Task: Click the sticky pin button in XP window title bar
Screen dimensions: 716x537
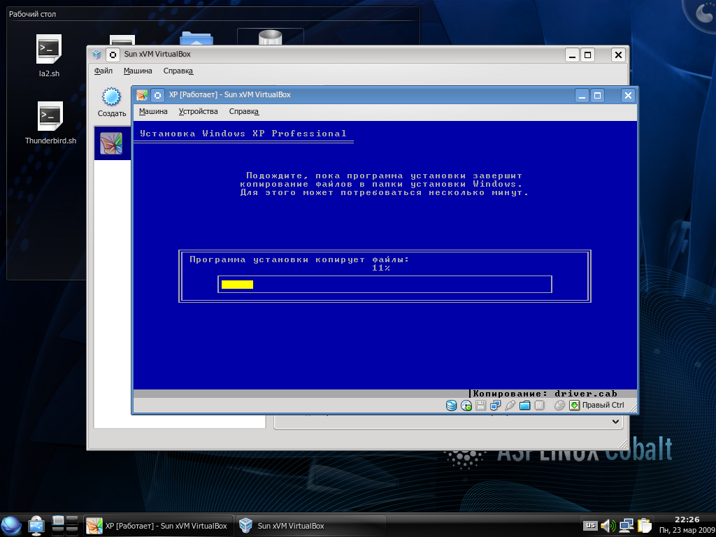Action: point(157,95)
